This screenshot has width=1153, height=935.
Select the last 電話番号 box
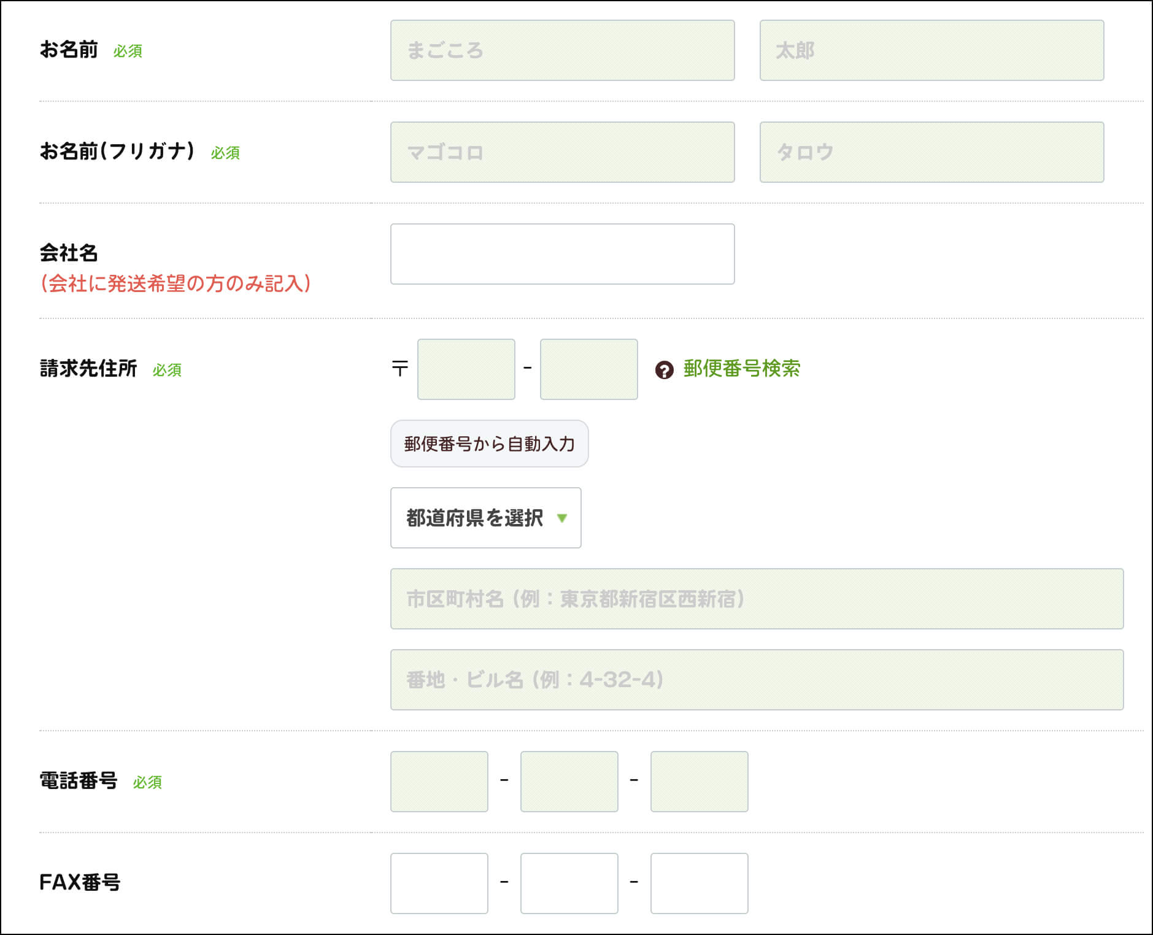(x=699, y=782)
